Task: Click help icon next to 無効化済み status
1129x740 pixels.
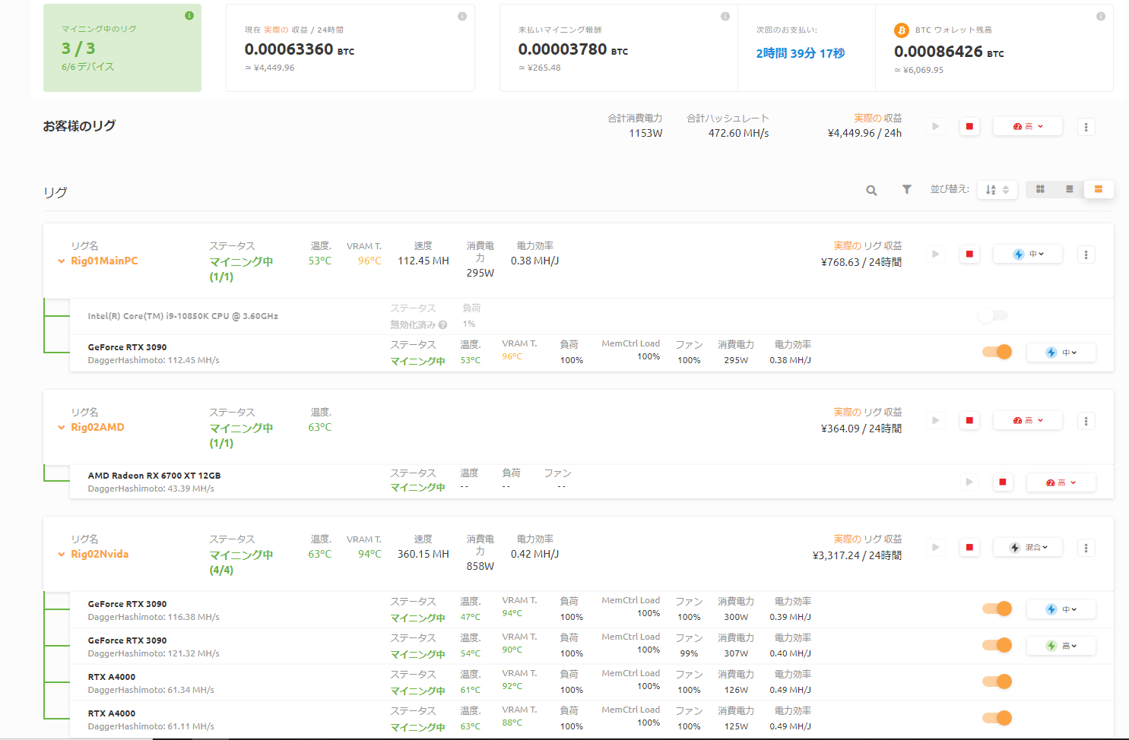Action: [442, 325]
